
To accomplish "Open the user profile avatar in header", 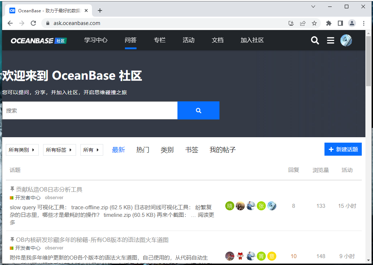I will point(346,40).
